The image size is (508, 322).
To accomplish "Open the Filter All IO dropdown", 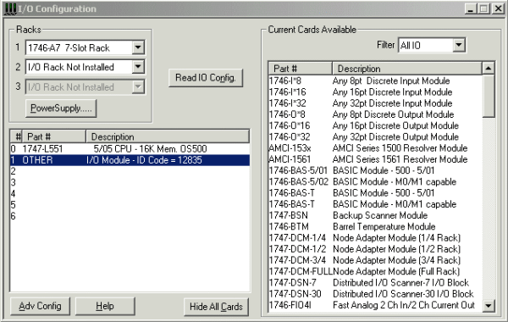I will 459,45.
